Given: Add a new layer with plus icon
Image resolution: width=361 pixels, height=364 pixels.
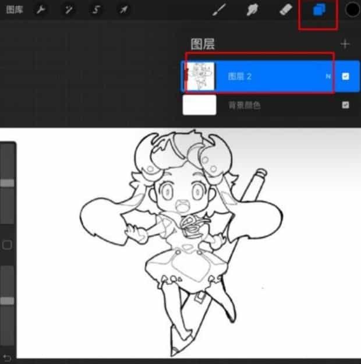Looking at the screenshot, I should pos(345,44).
